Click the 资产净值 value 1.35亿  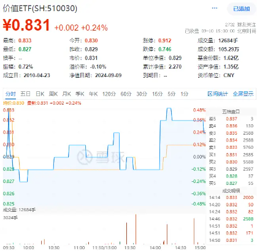(231, 67)
